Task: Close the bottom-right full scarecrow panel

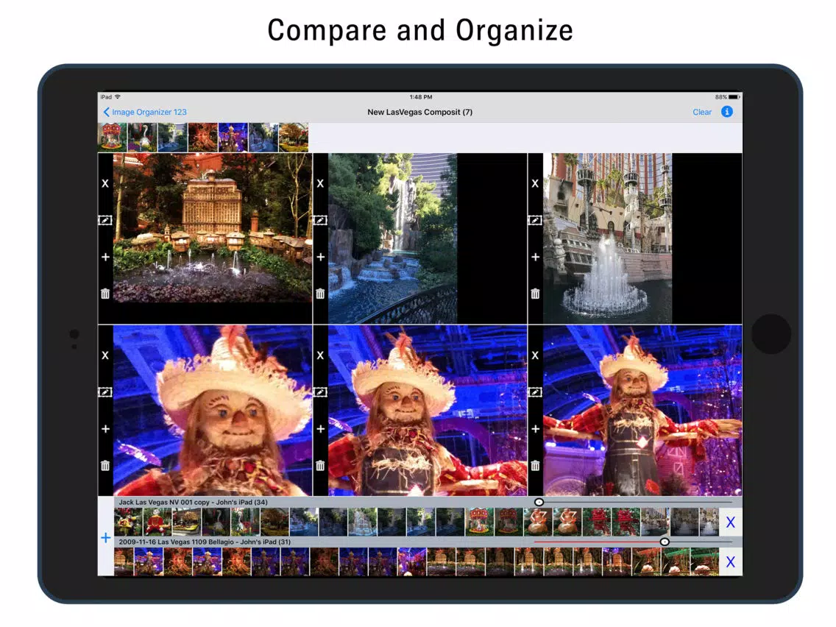Action: coord(535,355)
